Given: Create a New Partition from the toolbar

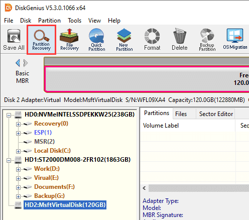Looking at the screenshot, I should 125,40.
